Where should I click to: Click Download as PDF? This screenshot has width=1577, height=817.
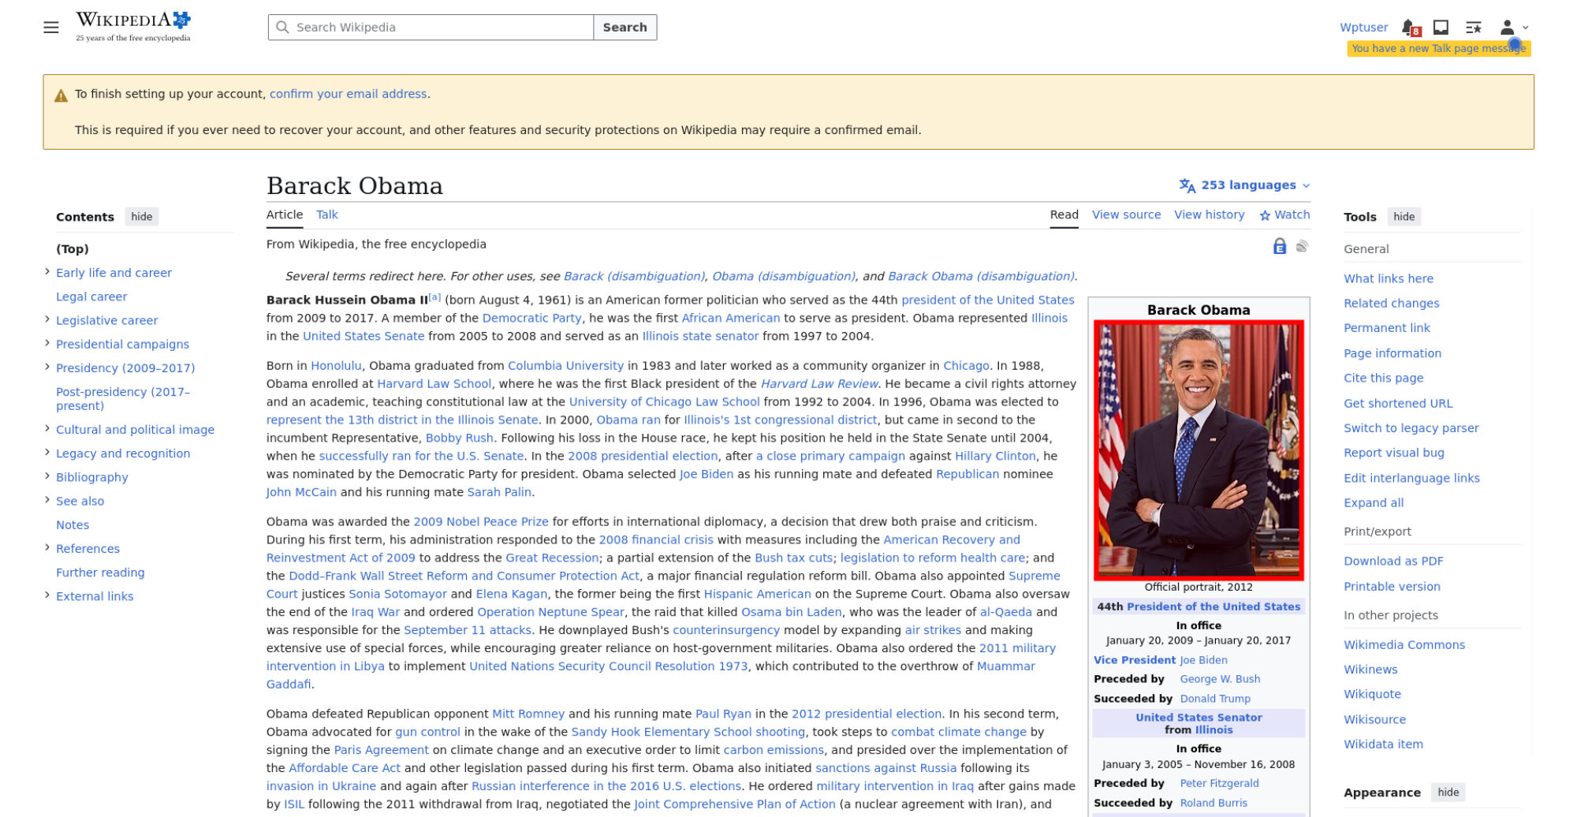[x=1393, y=561]
